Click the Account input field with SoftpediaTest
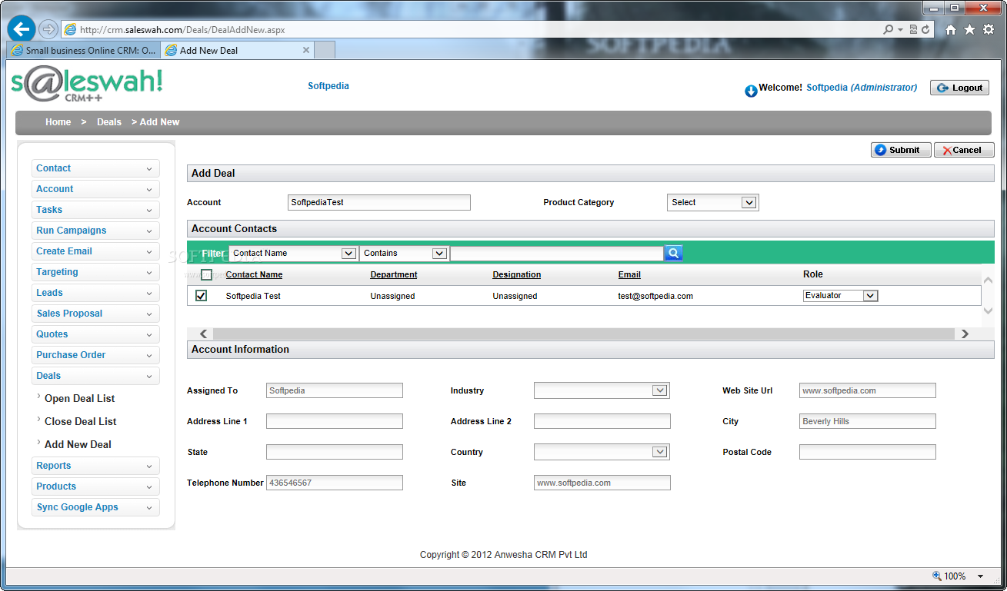The image size is (1007, 591). pos(379,202)
